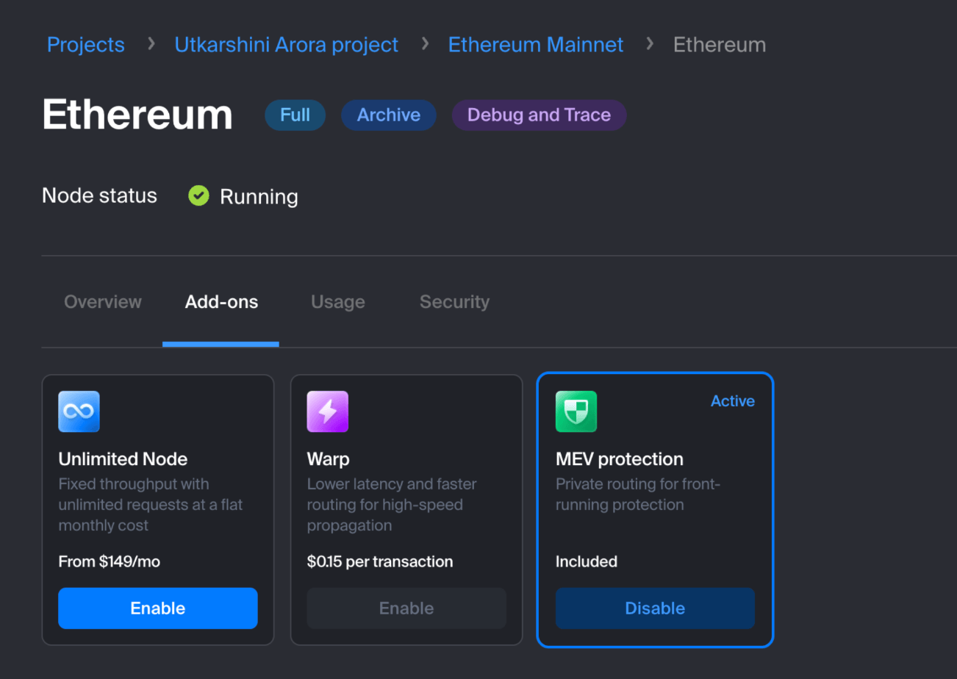Viewport: 957px width, 679px height.
Task: Click the Unlimited Node infinity icon
Action: click(79, 412)
